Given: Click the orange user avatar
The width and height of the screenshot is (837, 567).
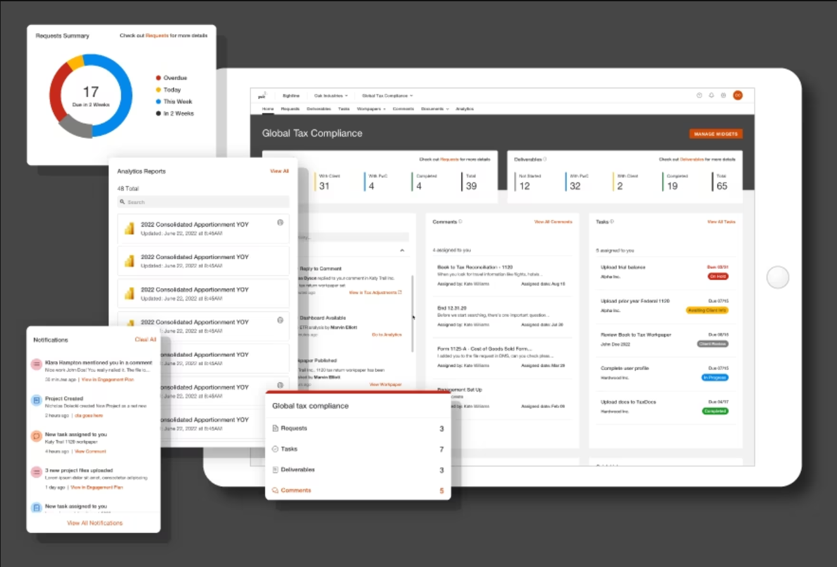Looking at the screenshot, I should point(737,95).
